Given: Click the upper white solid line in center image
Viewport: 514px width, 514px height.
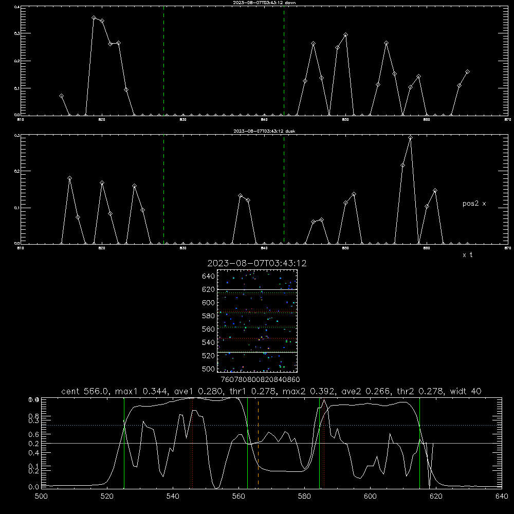Looking at the screenshot, I should tap(257, 289).
